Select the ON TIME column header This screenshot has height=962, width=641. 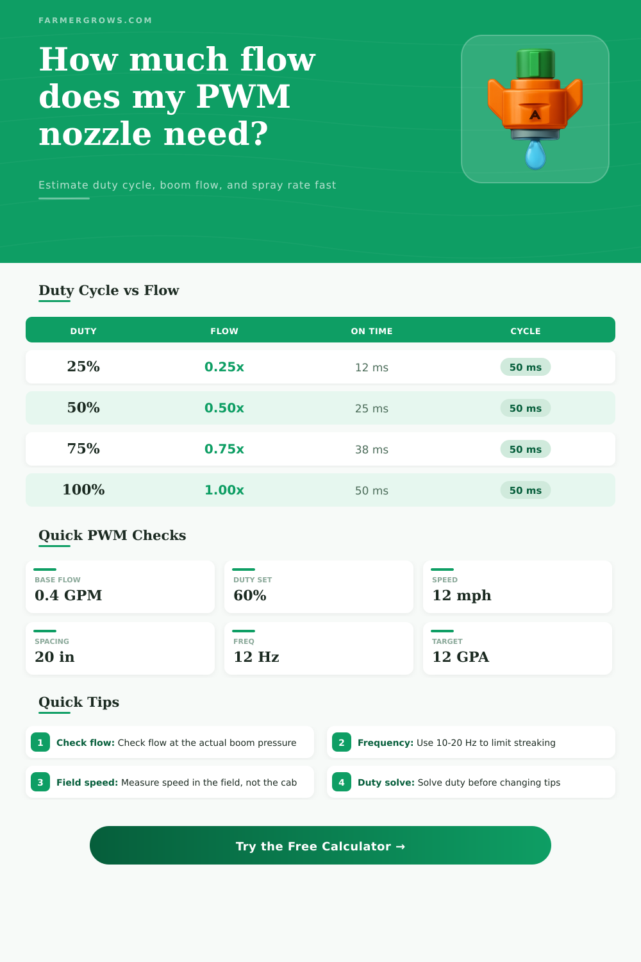[372, 331]
